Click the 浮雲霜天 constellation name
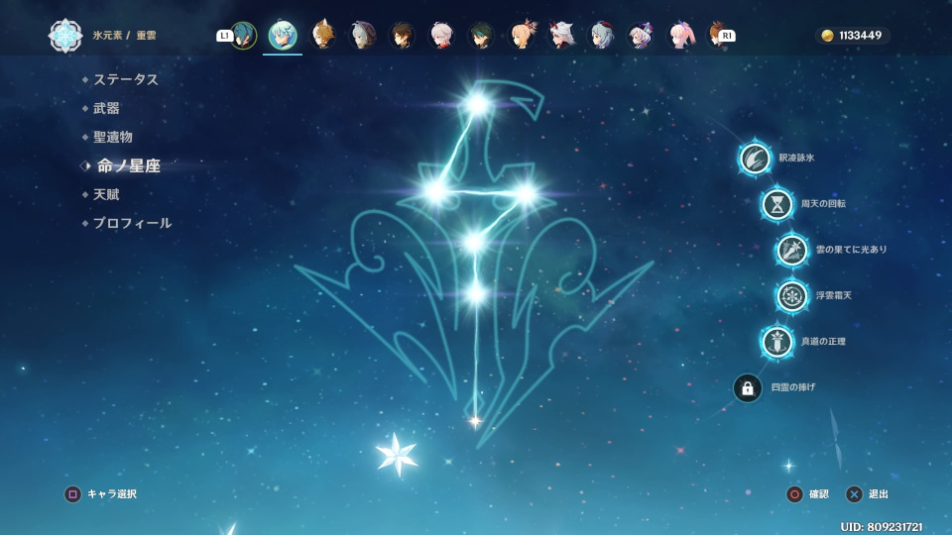952x535 pixels. (x=834, y=295)
